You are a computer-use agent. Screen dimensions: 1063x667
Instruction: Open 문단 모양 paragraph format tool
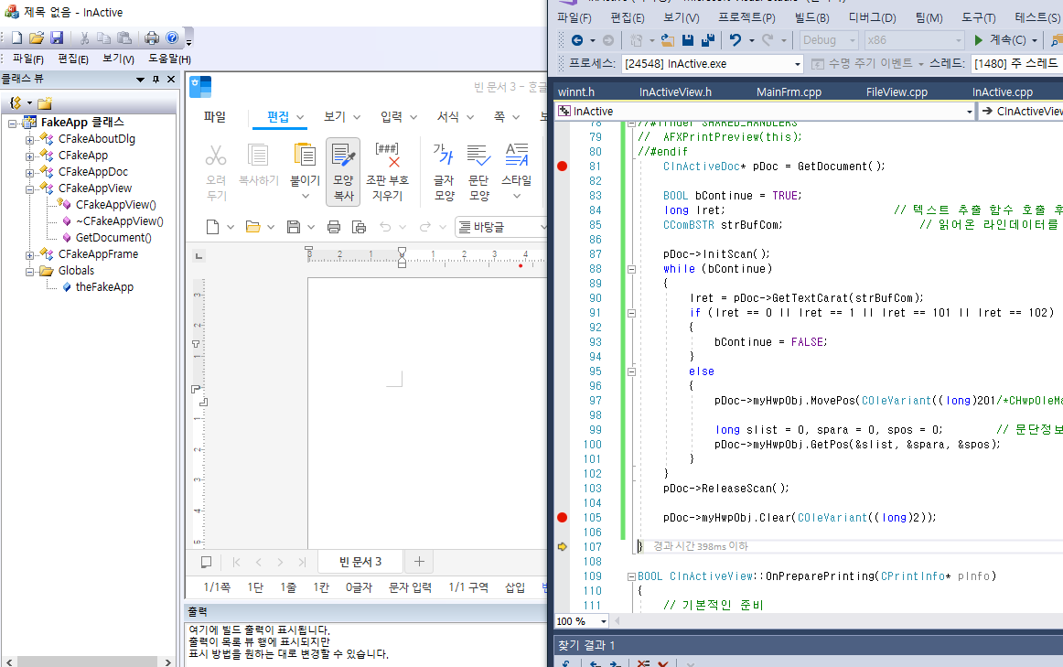pos(478,156)
